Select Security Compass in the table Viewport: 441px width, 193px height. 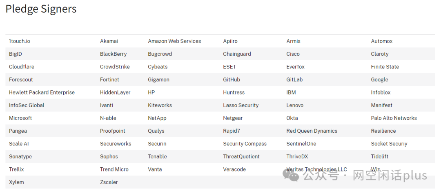point(245,144)
